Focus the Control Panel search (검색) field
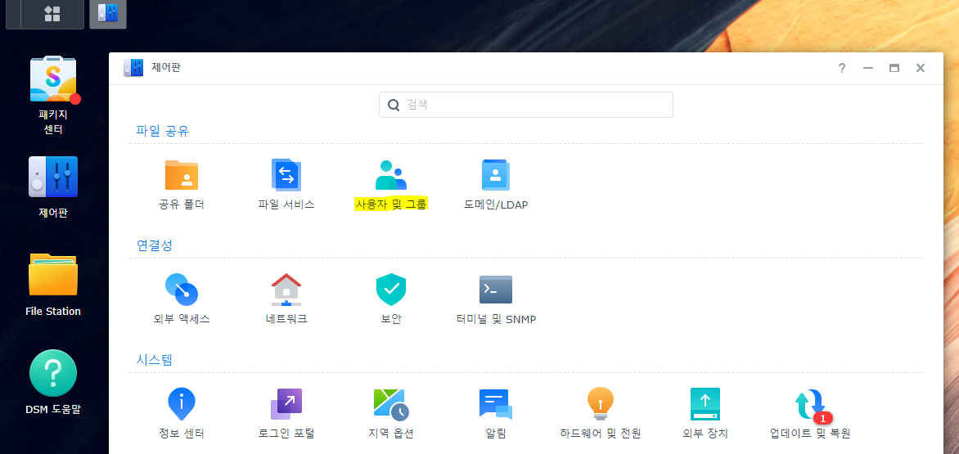The height and width of the screenshot is (454, 959). click(526, 105)
